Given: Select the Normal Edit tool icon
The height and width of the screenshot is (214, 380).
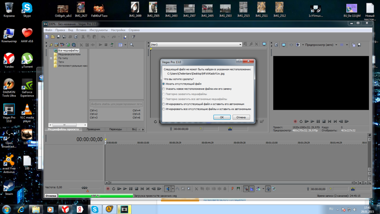Looking at the screenshot, I should [x=168, y=189].
